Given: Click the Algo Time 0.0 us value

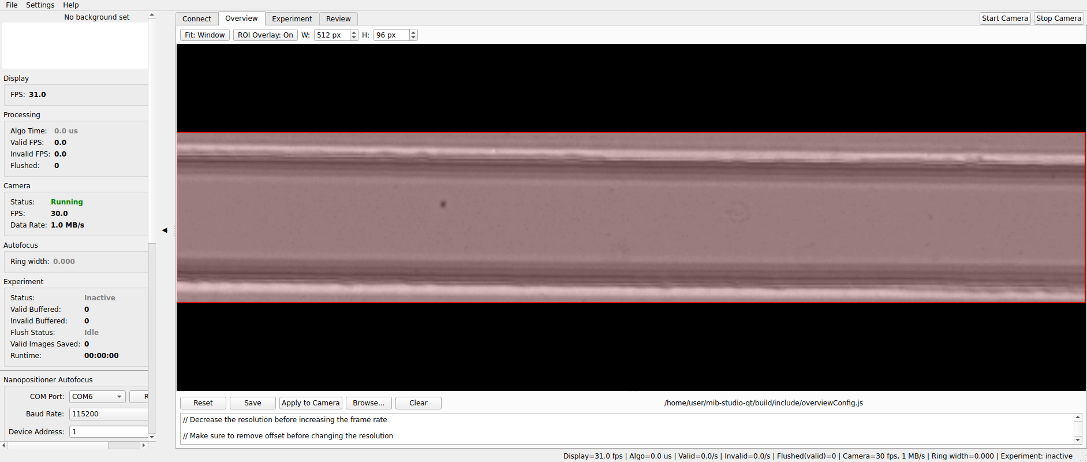Looking at the screenshot, I should tap(66, 131).
